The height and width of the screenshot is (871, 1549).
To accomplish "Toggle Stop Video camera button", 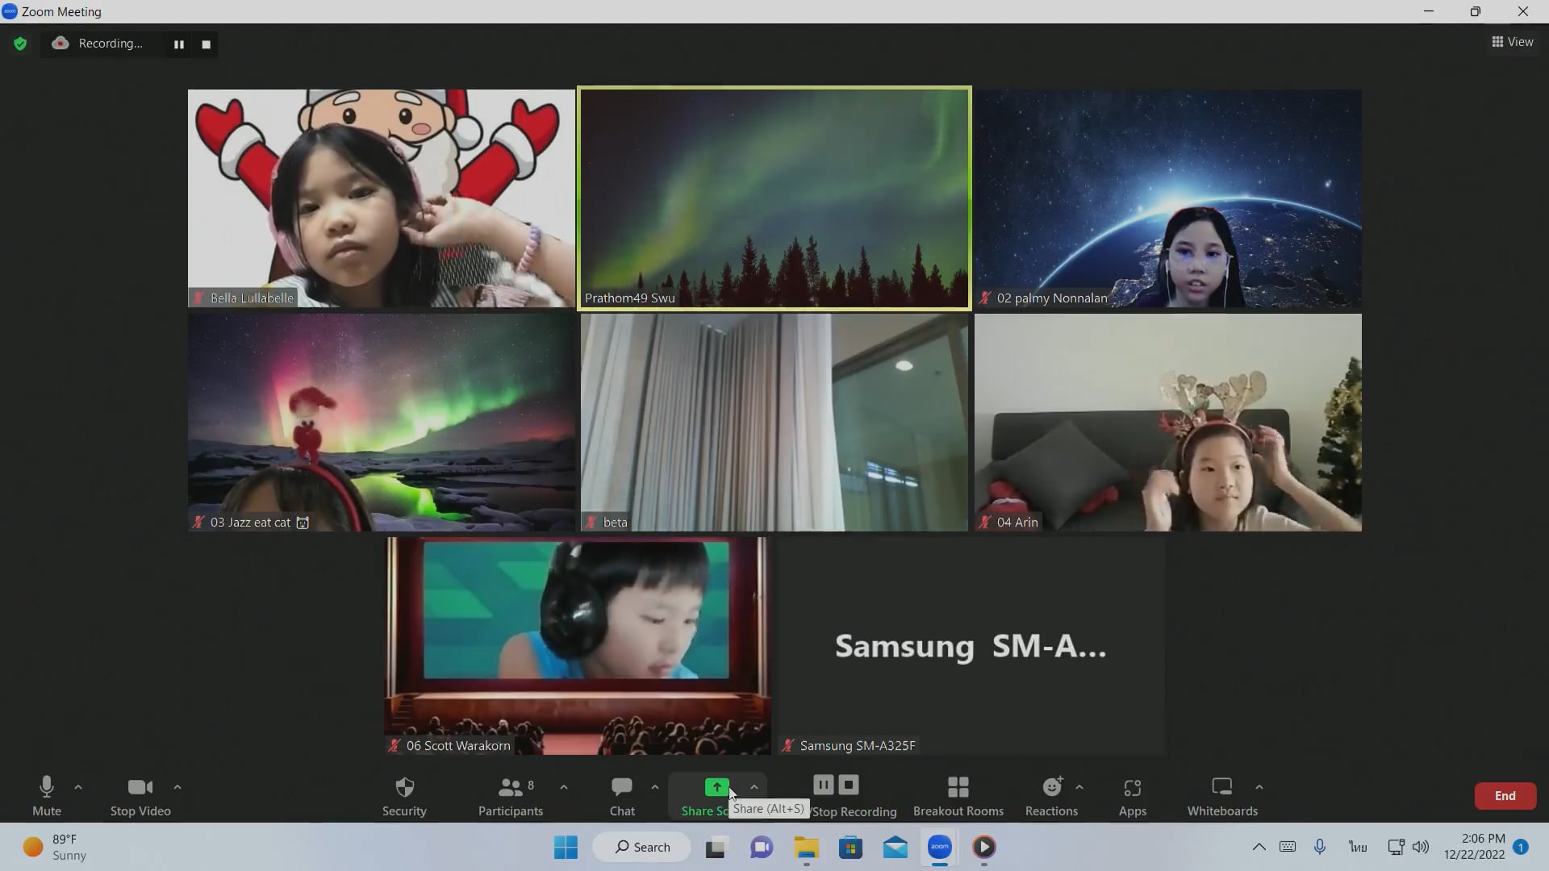I will coord(140,795).
